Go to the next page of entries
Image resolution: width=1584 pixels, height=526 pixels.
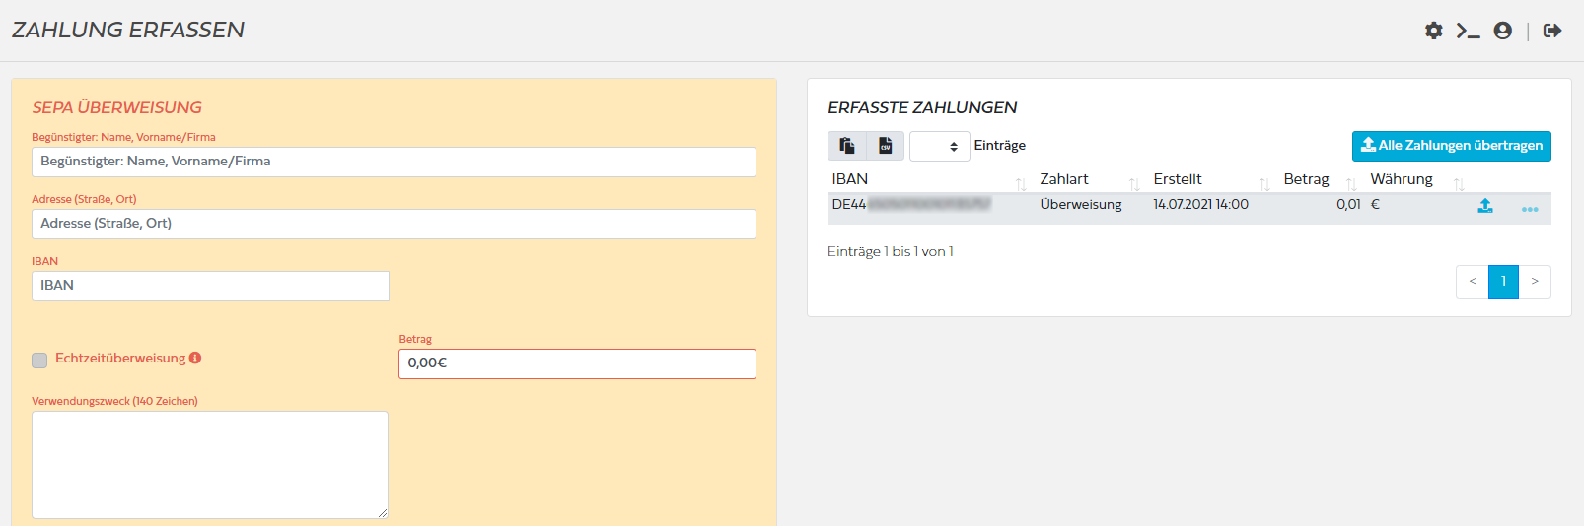click(1535, 282)
